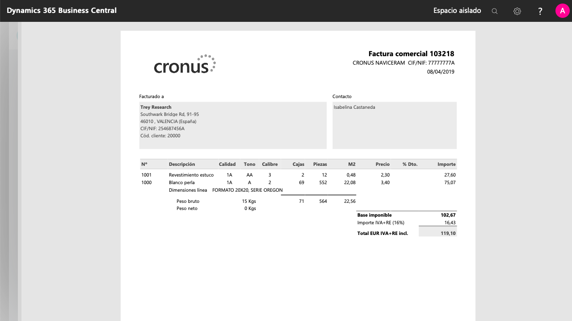
Task: Select line amount 27,60
Action: 450,175
